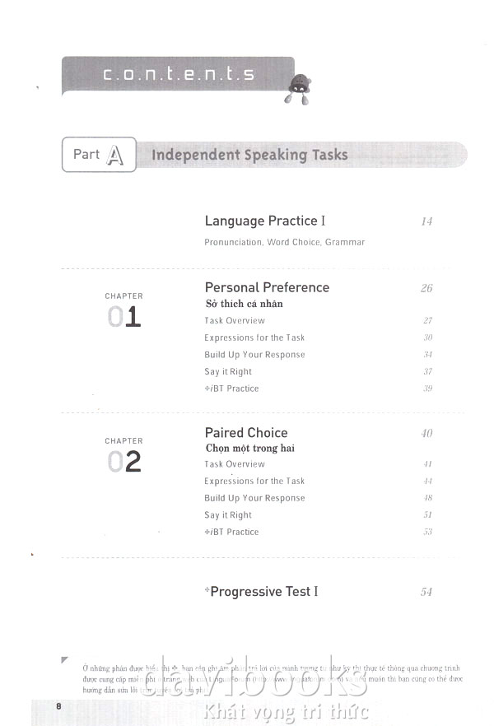Open the Paired Choice chapter title

point(246,432)
